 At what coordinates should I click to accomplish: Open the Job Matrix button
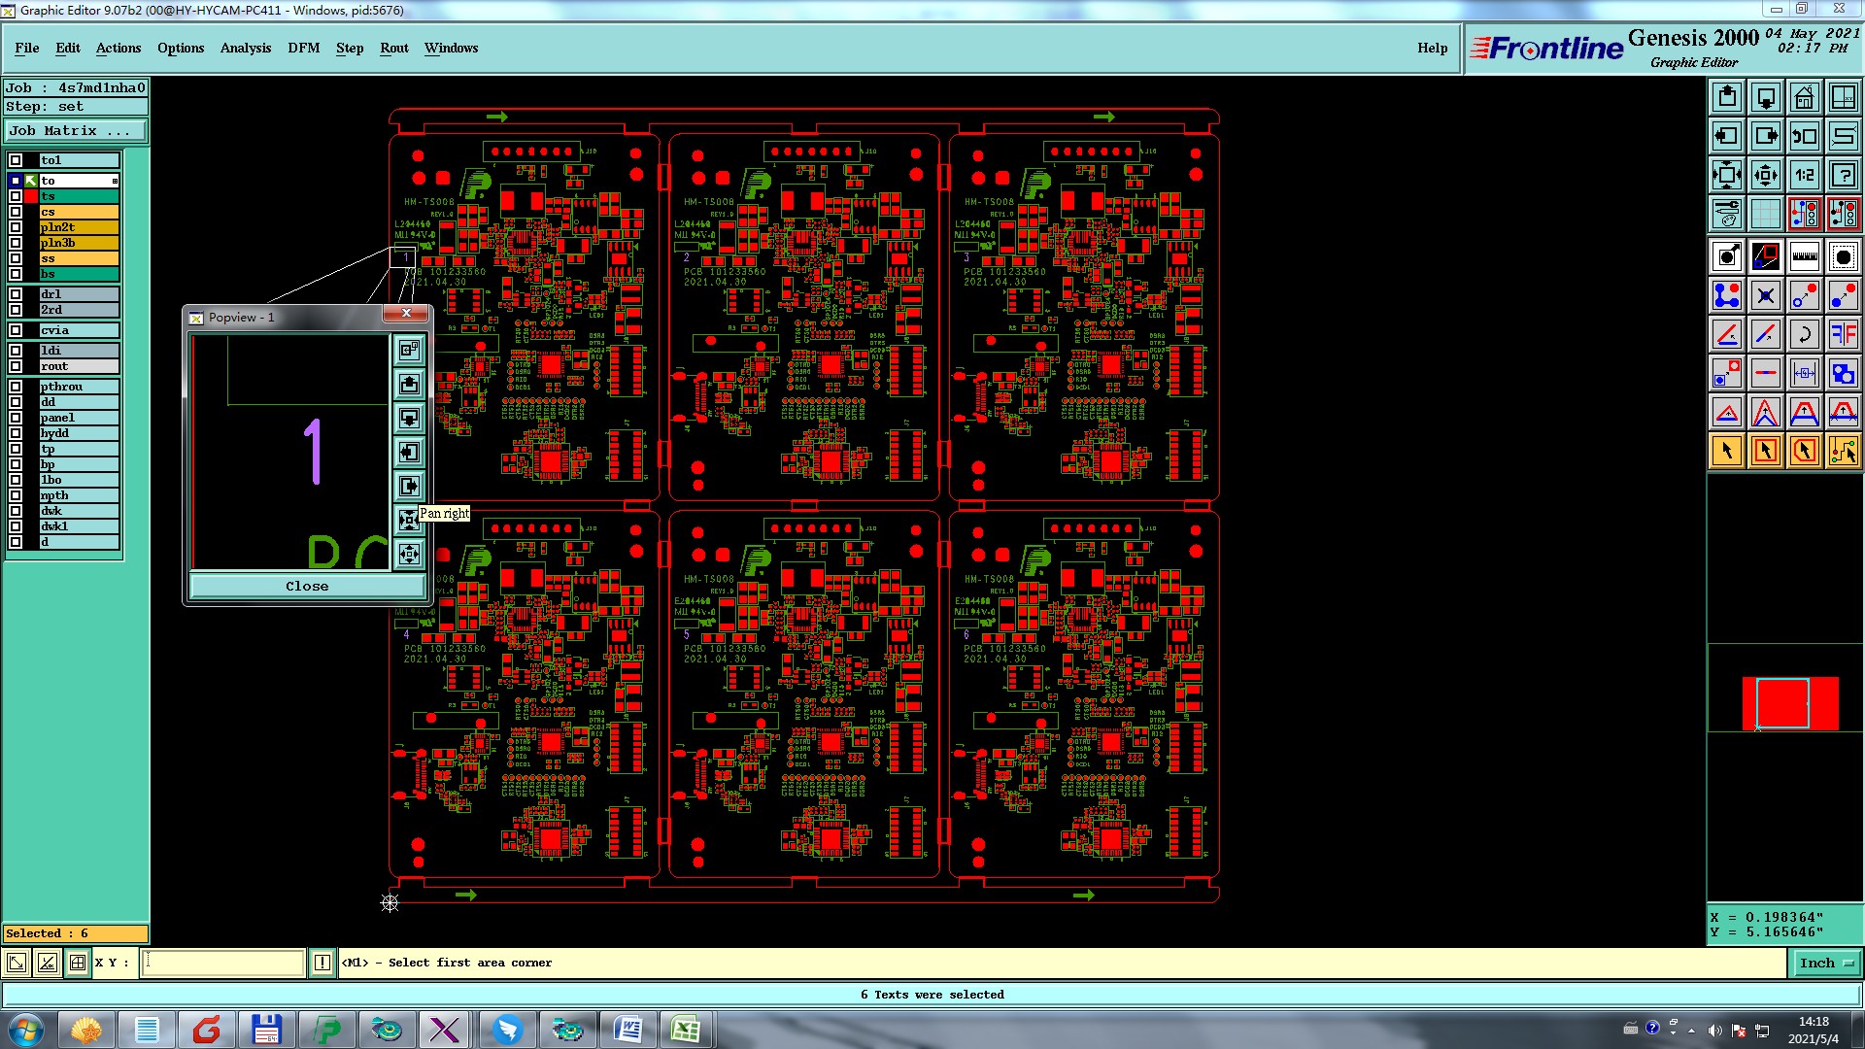(x=76, y=131)
